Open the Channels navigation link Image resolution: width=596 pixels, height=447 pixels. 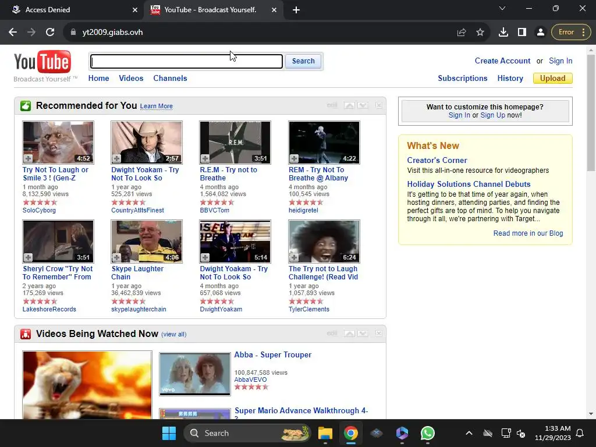(x=170, y=79)
